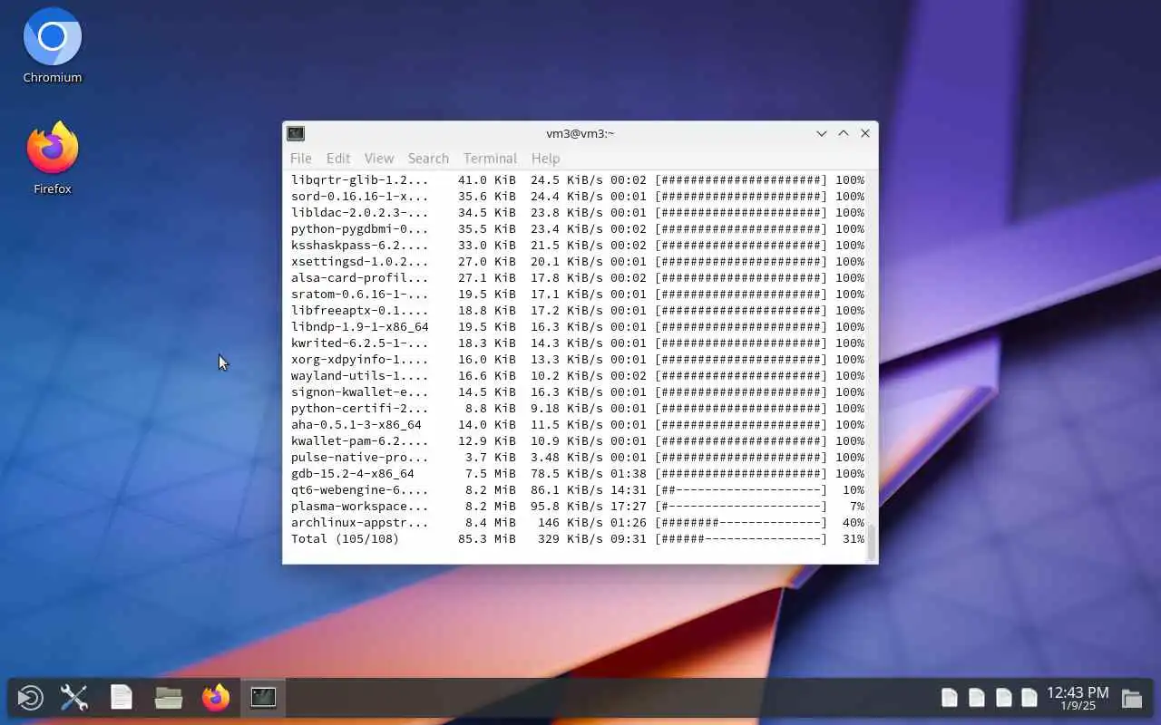This screenshot has width=1161, height=725.
Task: Open the wrench and screwdriver settings tool
Action: point(74,698)
